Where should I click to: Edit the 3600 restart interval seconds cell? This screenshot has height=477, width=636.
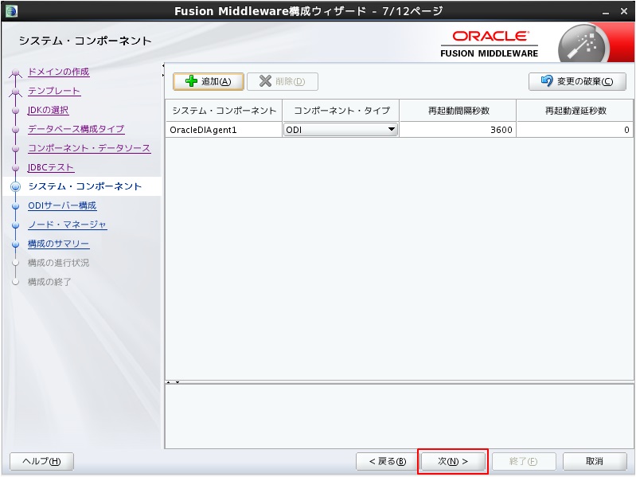coord(458,130)
